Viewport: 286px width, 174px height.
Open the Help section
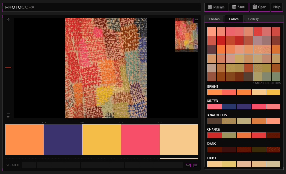tap(277, 7)
